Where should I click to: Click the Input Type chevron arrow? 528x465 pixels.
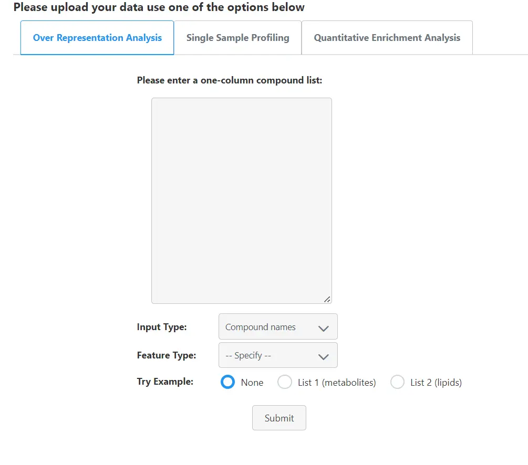(324, 328)
